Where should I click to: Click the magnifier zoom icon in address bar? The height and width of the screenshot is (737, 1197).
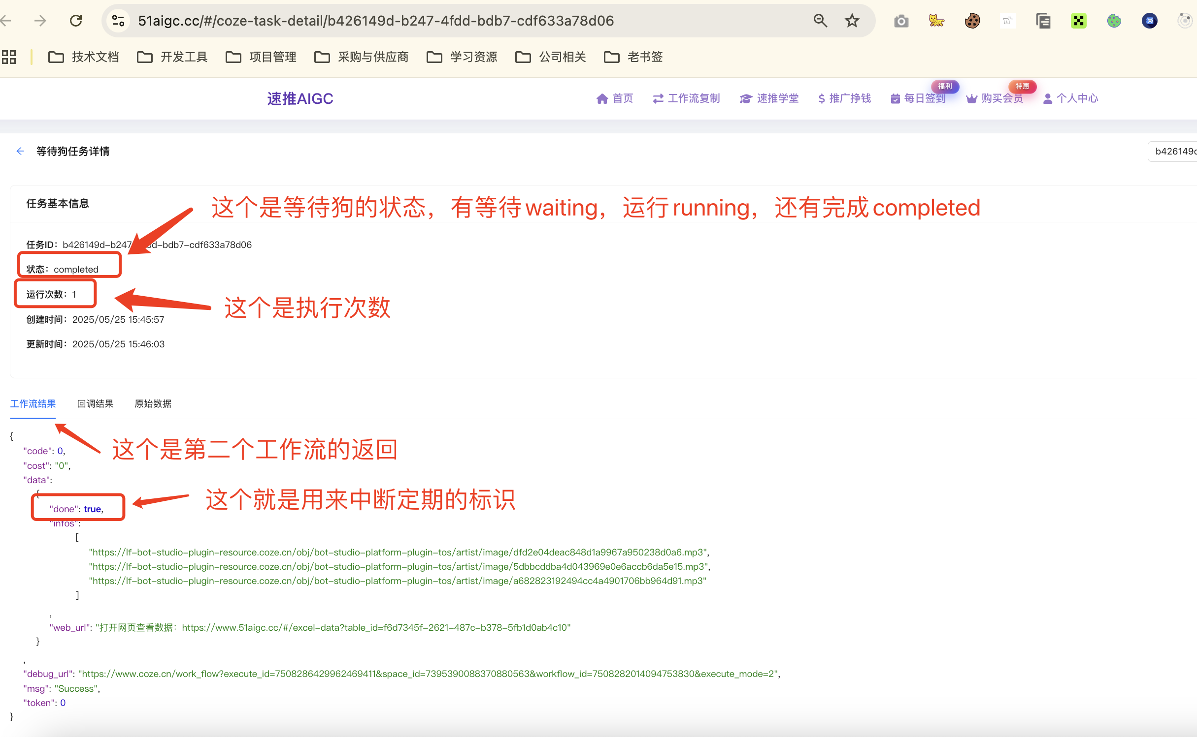[x=820, y=21]
